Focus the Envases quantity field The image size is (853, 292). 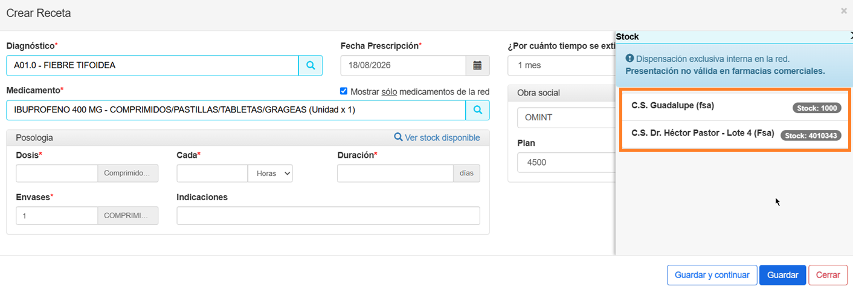coord(57,216)
